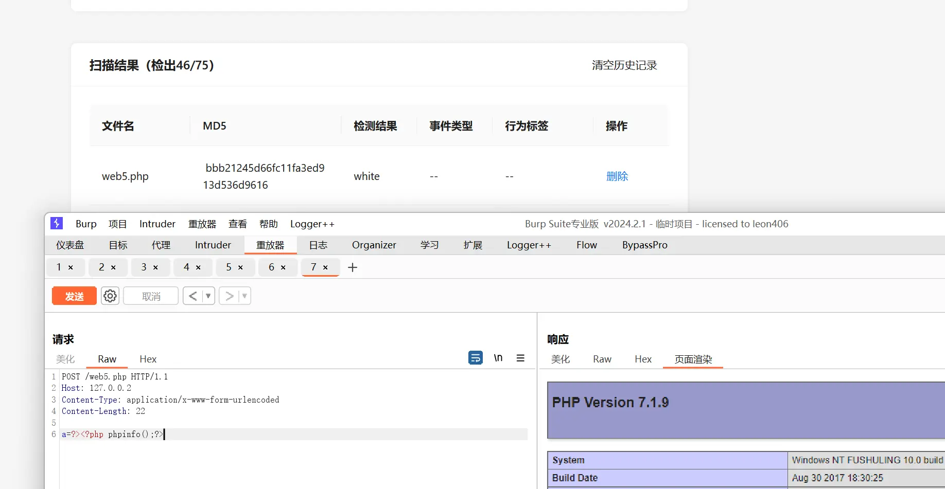
Task: Click 删除 link for web5.php
Action: 617,176
